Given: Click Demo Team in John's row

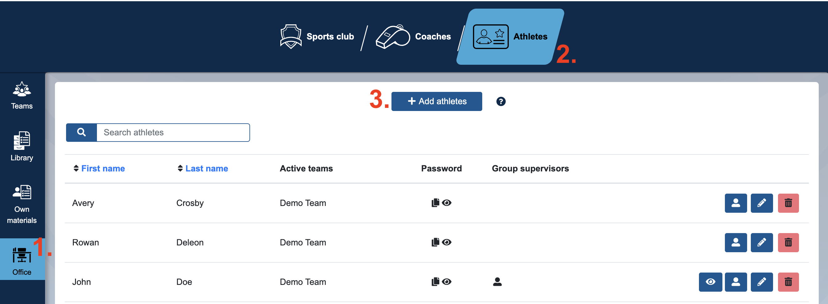Looking at the screenshot, I should point(303,282).
